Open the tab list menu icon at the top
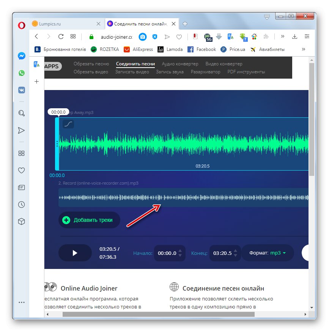Viewport: 329px width, 332px height. pyautogui.click(x=267, y=17)
